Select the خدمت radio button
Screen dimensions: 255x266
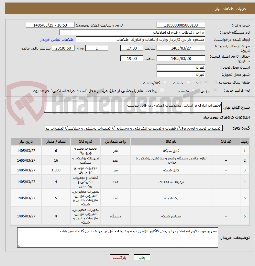(188, 82)
